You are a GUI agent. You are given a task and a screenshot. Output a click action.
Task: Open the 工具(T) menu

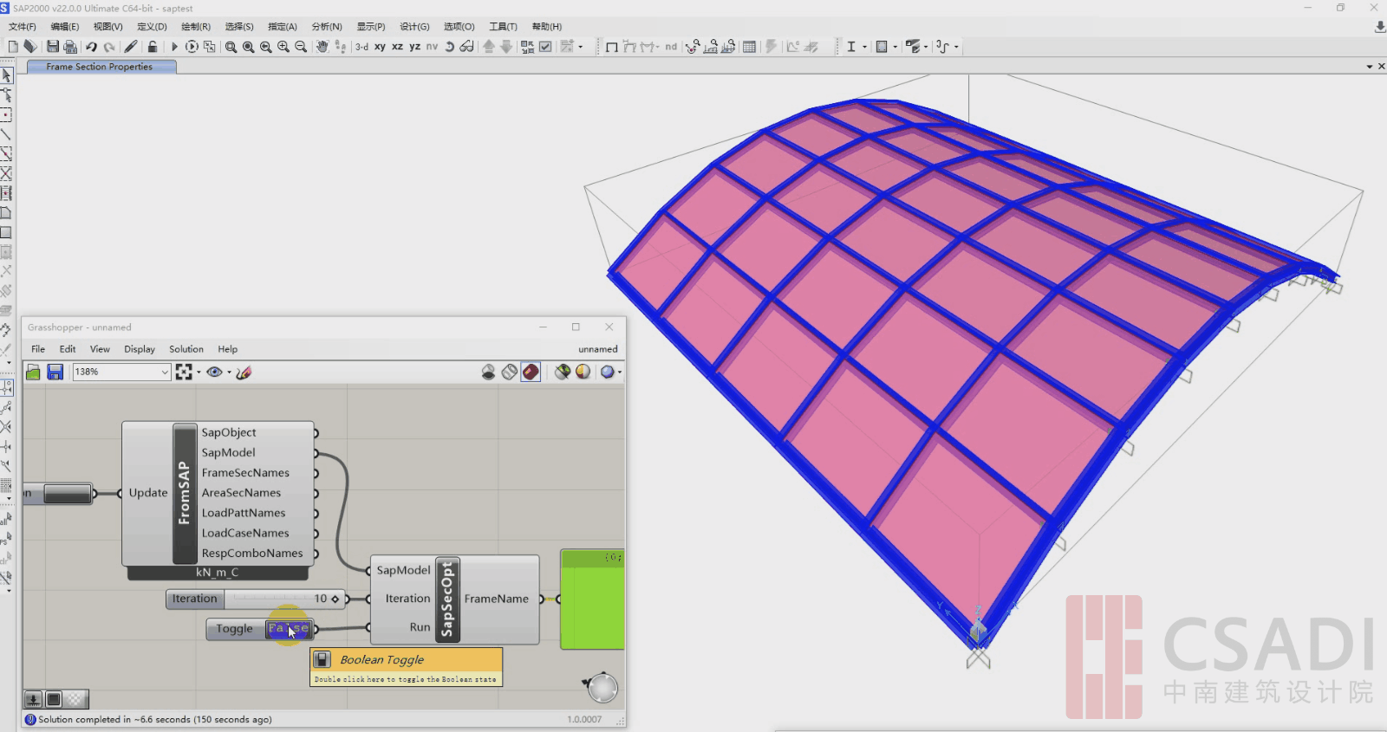(503, 27)
